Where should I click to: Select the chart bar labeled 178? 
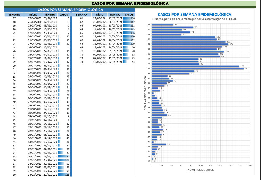(195, 66)
